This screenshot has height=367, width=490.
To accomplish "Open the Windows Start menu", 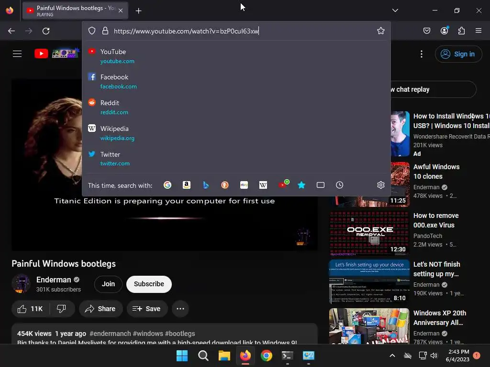I will coord(182,356).
